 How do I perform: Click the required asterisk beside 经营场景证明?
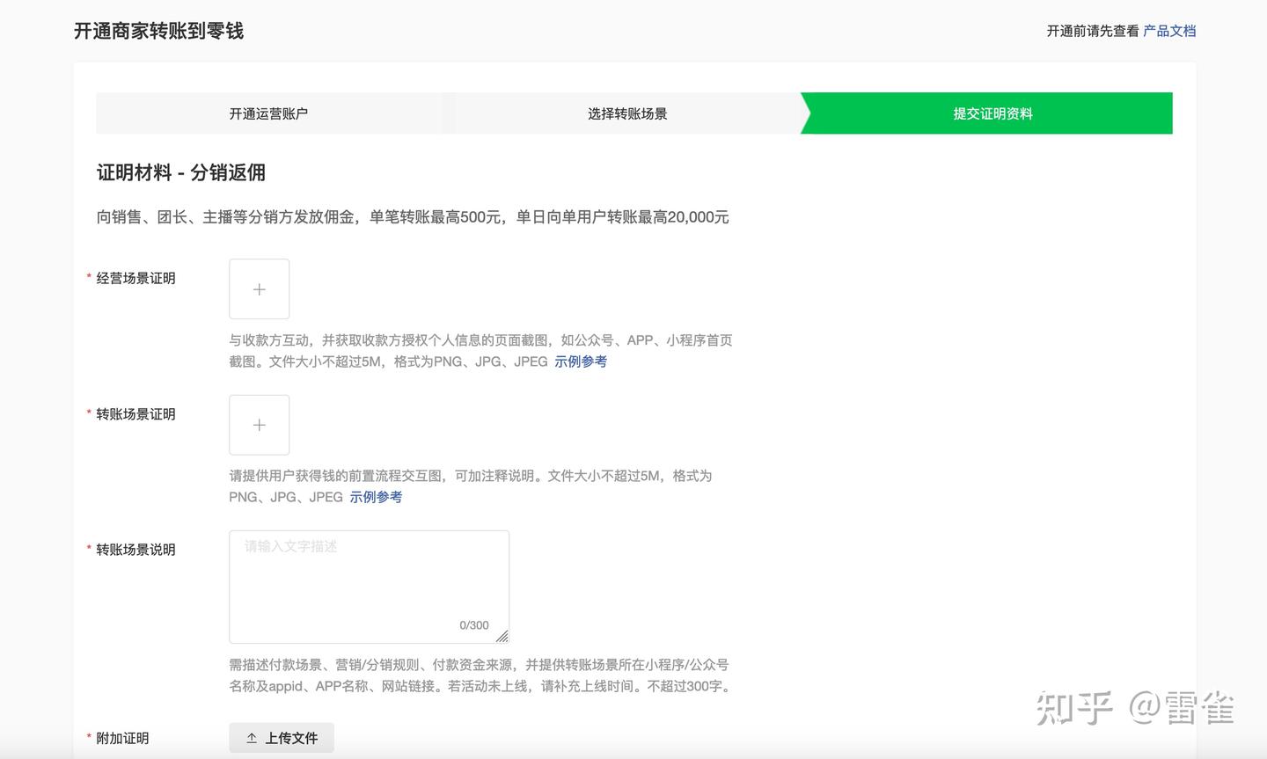[x=88, y=277]
